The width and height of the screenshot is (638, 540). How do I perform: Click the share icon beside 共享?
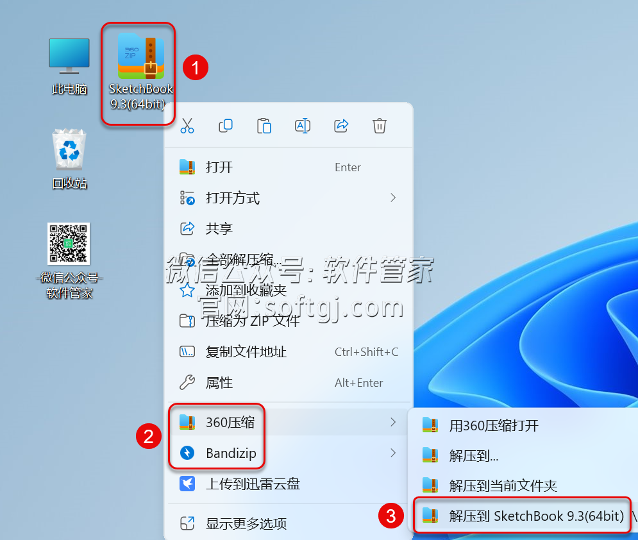tap(187, 228)
